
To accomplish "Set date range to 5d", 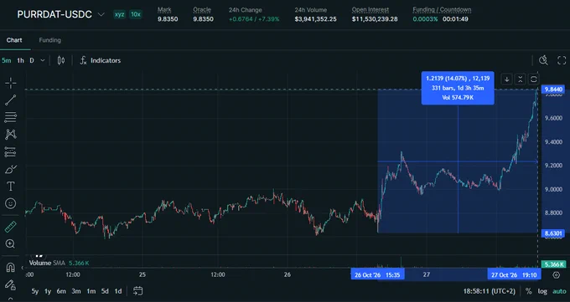I will pos(105,291).
